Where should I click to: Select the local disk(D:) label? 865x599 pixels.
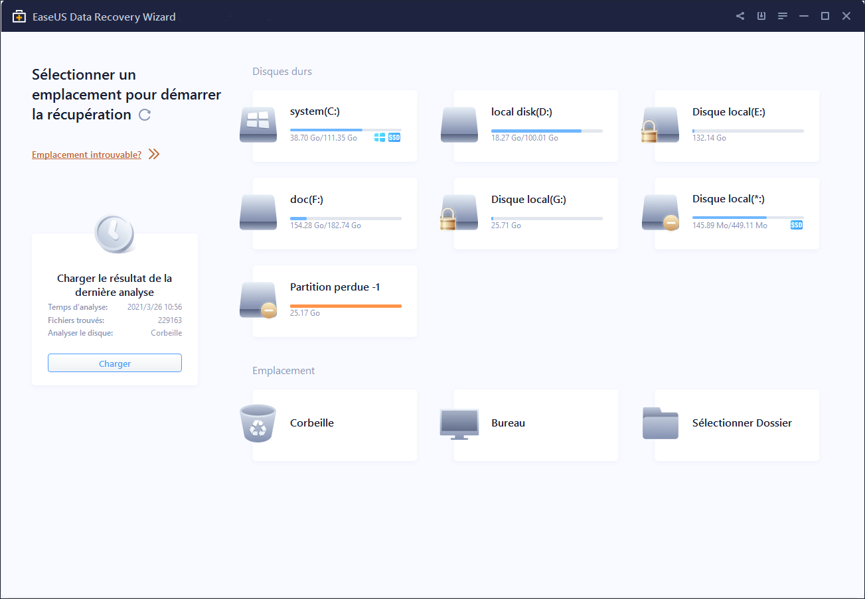[x=522, y=111]
